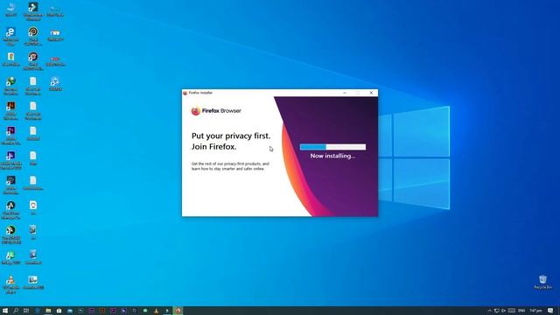Minimize the Firefox Installer window

[x=345, y=93]
